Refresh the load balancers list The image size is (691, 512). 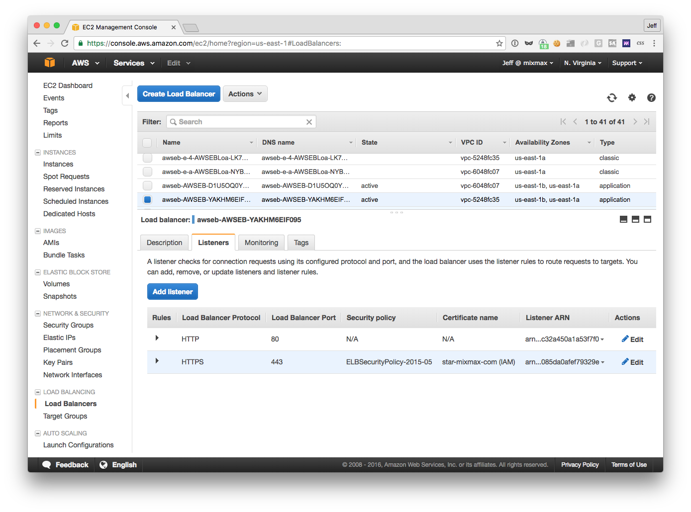click(x=612, y=97)
